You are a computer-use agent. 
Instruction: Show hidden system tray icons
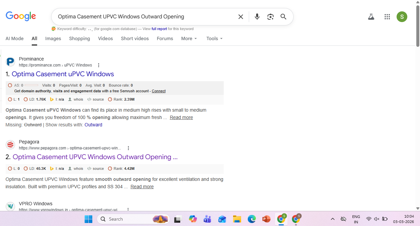point(332,219)
